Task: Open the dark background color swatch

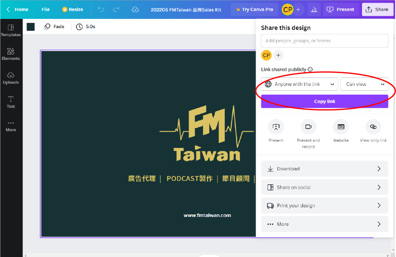Action: [x=30, y=27]
